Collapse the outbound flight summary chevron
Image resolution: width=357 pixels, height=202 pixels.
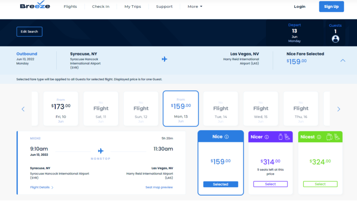343,60
